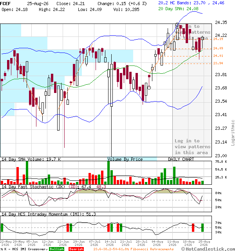Click the Fibonacci Retracements legend text
The image size is (235, 251).
133,249
